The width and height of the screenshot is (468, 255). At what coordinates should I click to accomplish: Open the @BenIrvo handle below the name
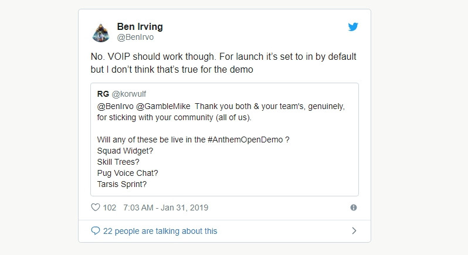(x=137, y=38)
